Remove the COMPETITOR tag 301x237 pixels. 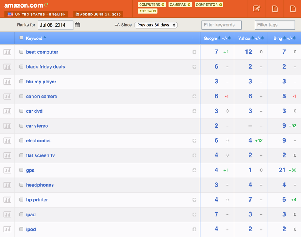[x=220, y=5]
